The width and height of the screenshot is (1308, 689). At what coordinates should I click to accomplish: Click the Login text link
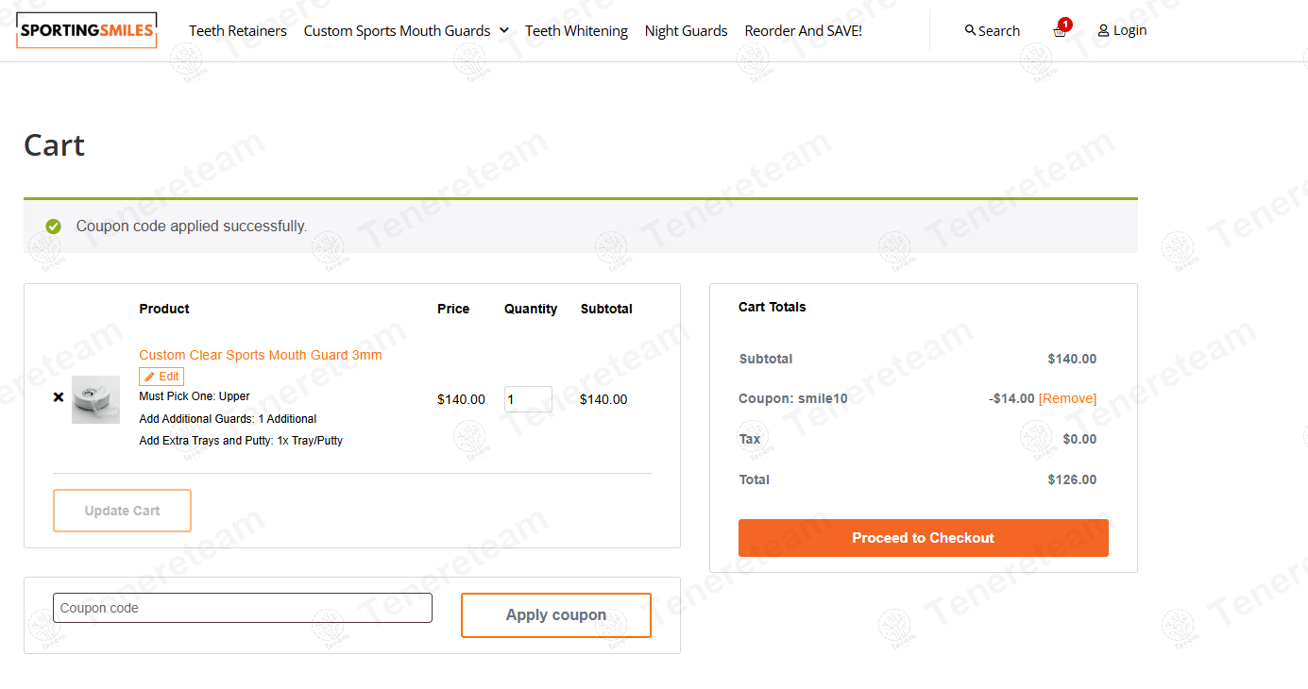(x=1130, y=30)
